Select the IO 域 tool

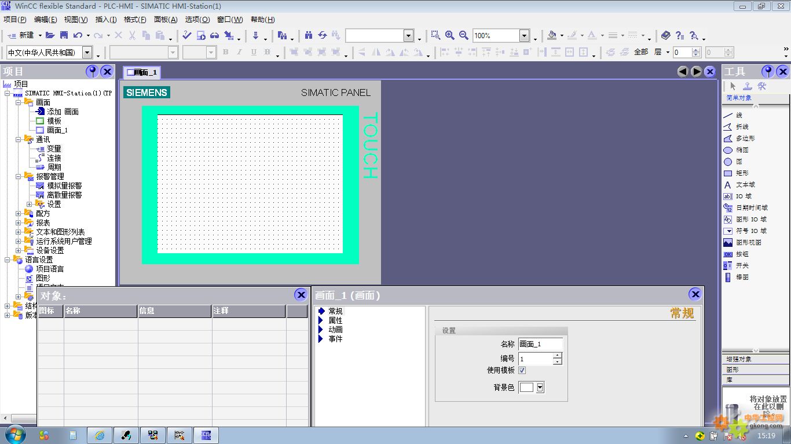coord(738,196)
